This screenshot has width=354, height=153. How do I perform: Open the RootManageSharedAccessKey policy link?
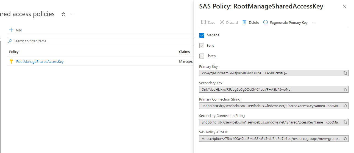[x=40, y=61]
